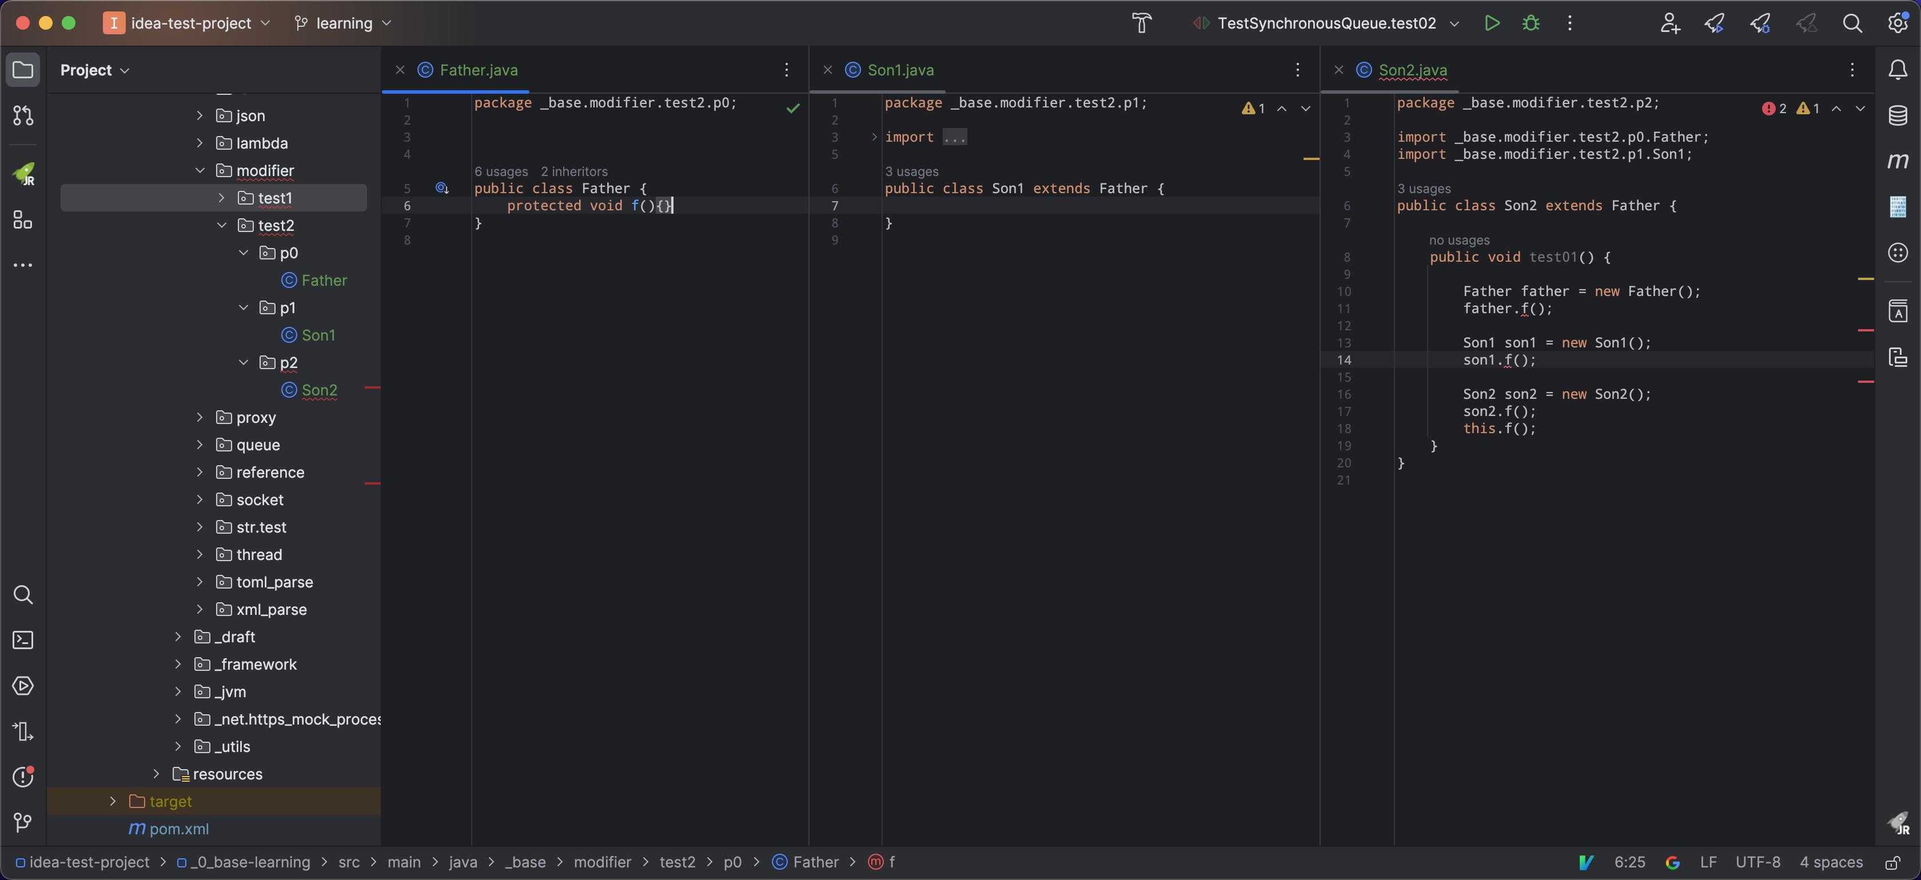The height and width of the screenshot is (880, 1921).
Task: Expand the test1 package folder
Action: point(221,198)
